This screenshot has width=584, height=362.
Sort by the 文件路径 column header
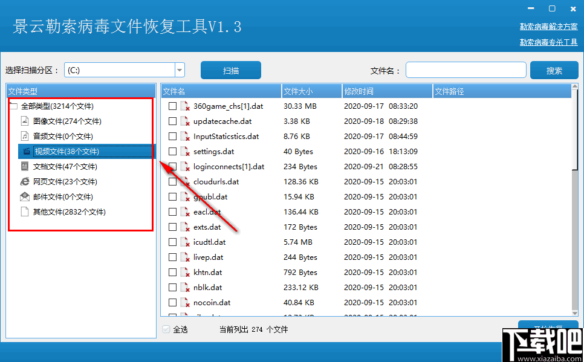pyautogui.click(x=502, y=91)
